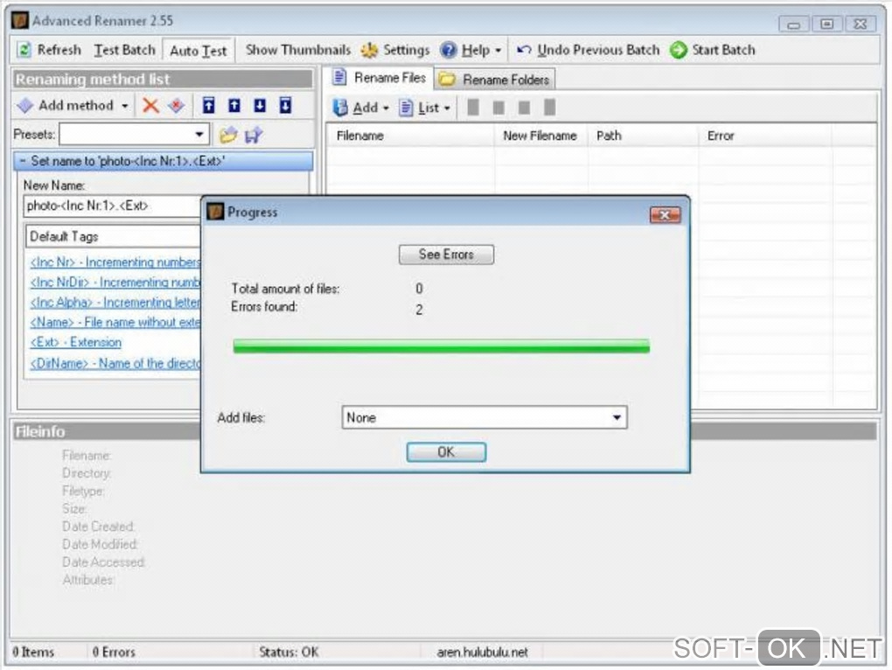Image resolution: width=892 pixels, height=670 pixels.
Task: Click the third gray file-order icon
Action: point(524,108)
